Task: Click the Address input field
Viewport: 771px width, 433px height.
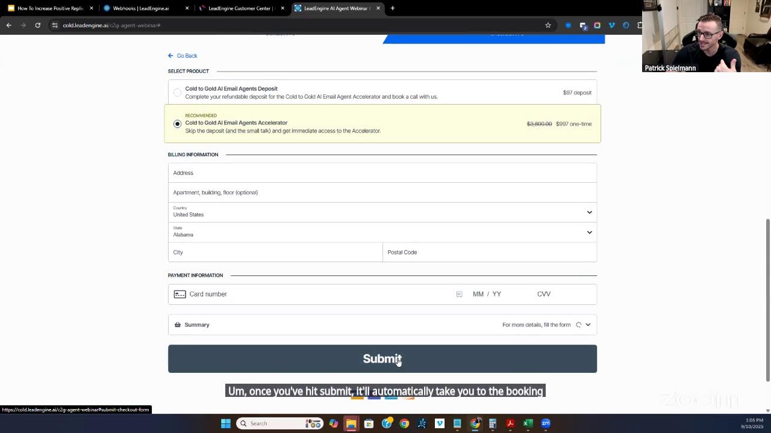Action: (382, 173)
